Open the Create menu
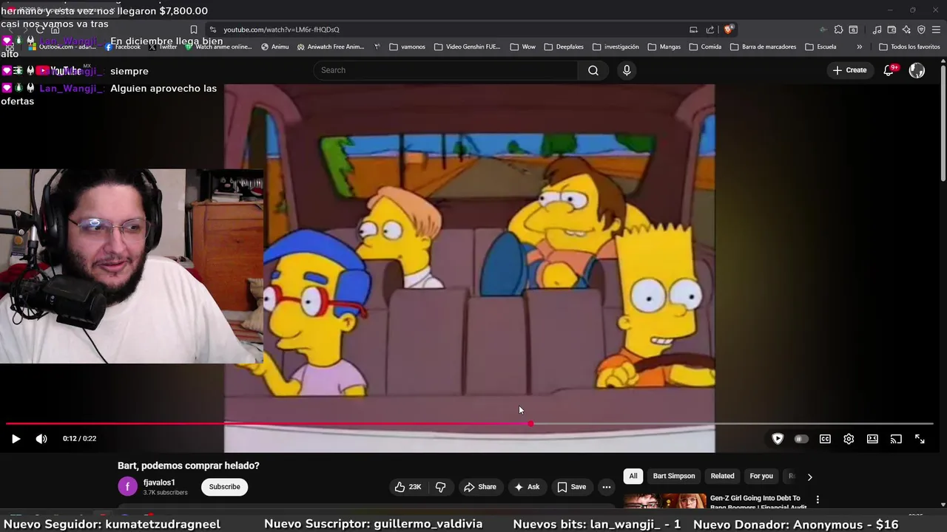947x532 pixels. pos(849,70)
